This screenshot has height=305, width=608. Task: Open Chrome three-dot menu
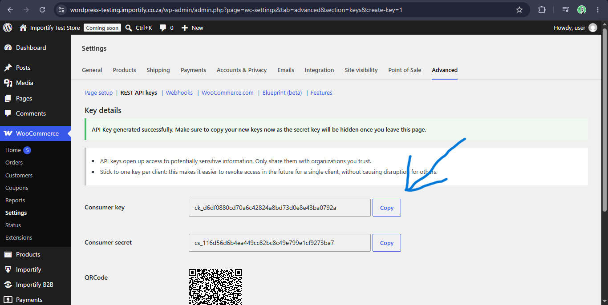[x=597, y=10]
